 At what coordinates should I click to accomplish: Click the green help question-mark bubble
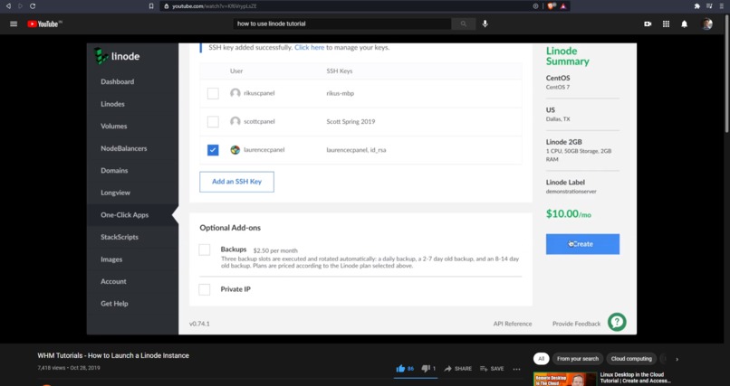617,322
